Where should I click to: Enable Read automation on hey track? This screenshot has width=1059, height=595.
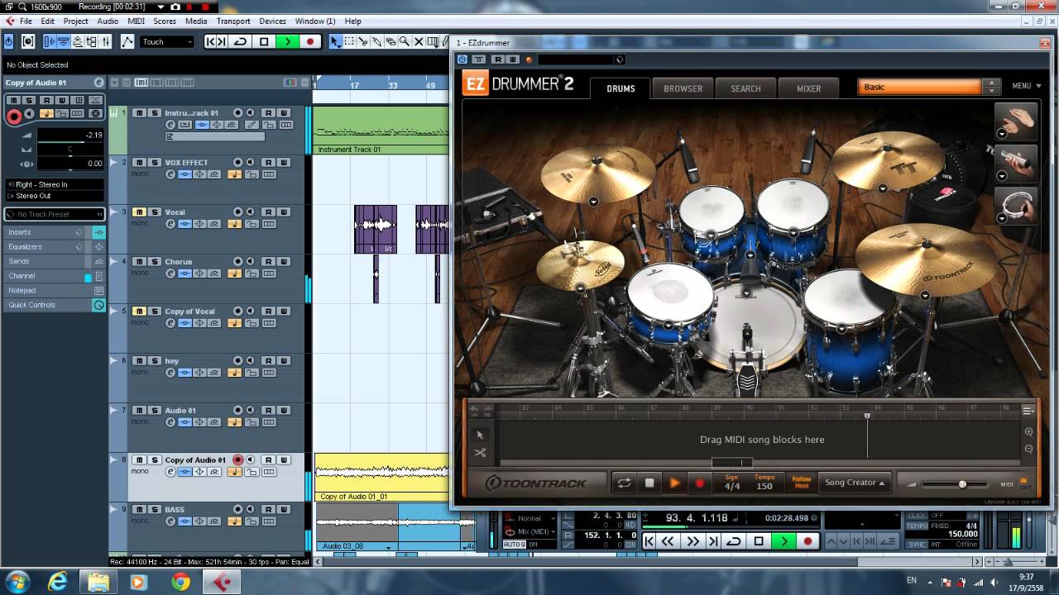click(x=268, y=361)
